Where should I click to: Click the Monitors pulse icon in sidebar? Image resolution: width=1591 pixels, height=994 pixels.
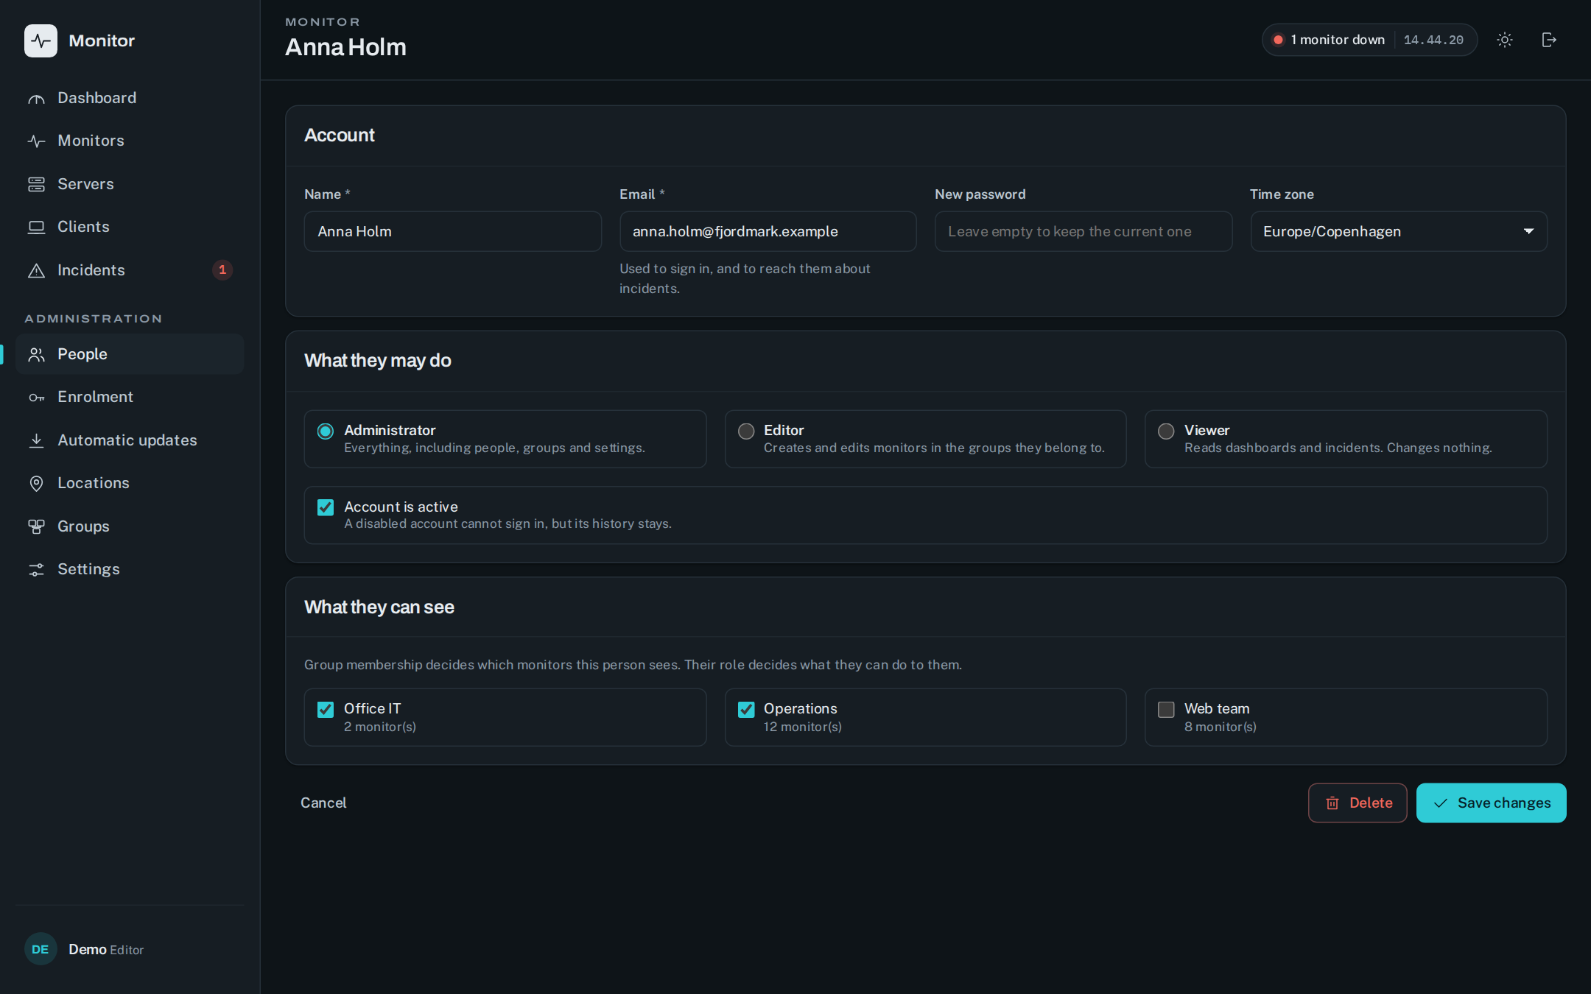pos(36,141)
